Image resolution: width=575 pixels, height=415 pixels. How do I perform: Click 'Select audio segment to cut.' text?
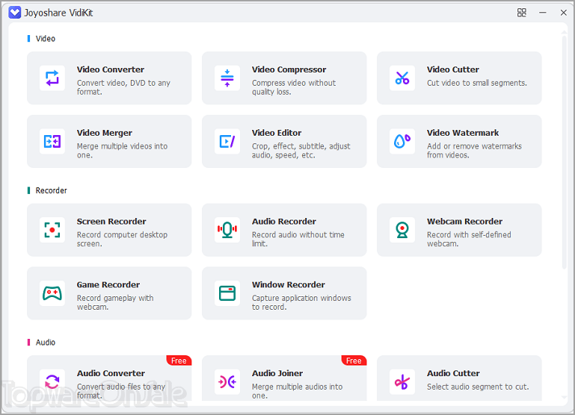coord(478,387)
